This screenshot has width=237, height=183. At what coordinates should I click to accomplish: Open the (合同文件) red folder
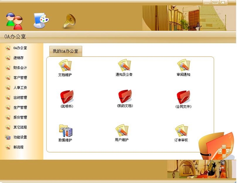coord(183,97)
